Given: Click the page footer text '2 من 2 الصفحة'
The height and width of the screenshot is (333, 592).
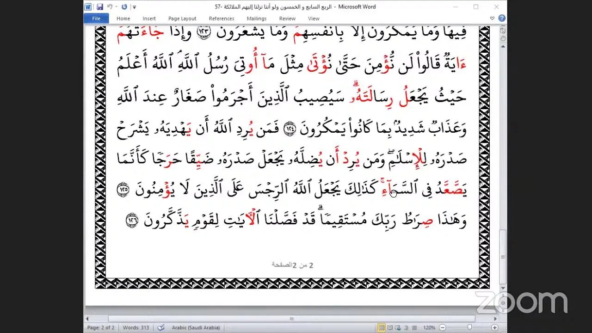Looking at the screenshot, I should pos(292,265).
